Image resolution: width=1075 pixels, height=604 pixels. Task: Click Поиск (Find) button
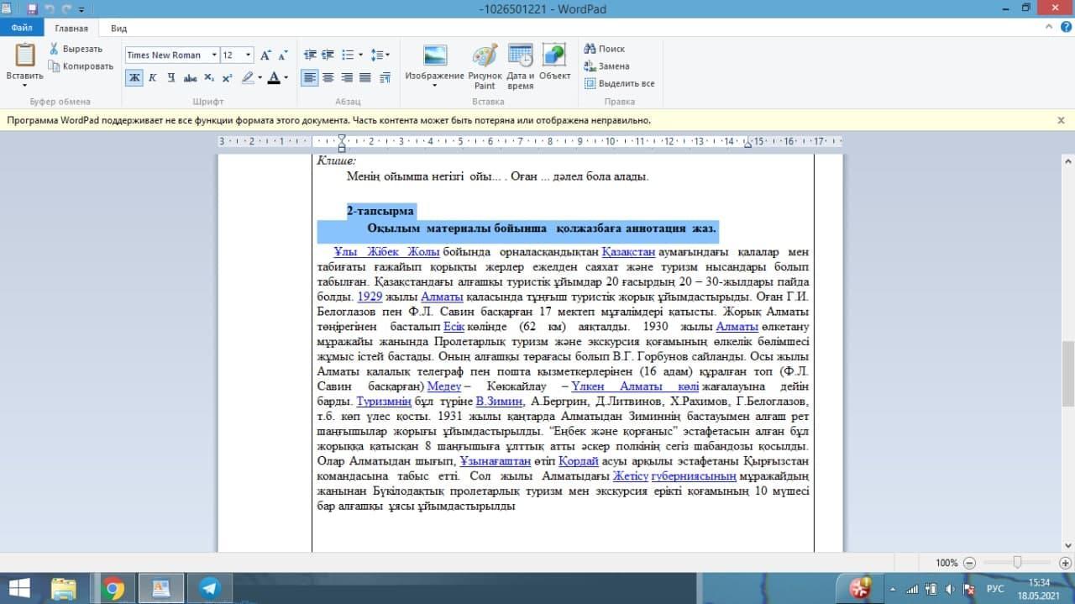click(605, 49)
